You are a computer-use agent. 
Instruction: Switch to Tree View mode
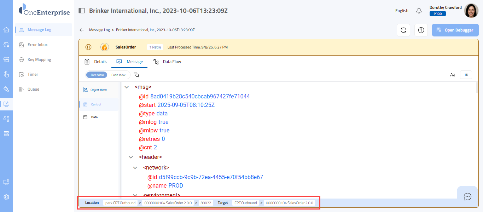[97, 75]
